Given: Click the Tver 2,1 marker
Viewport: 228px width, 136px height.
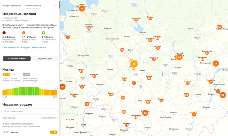Looking at the screenshot, I should pyautogui.click(x=122, y=50).
